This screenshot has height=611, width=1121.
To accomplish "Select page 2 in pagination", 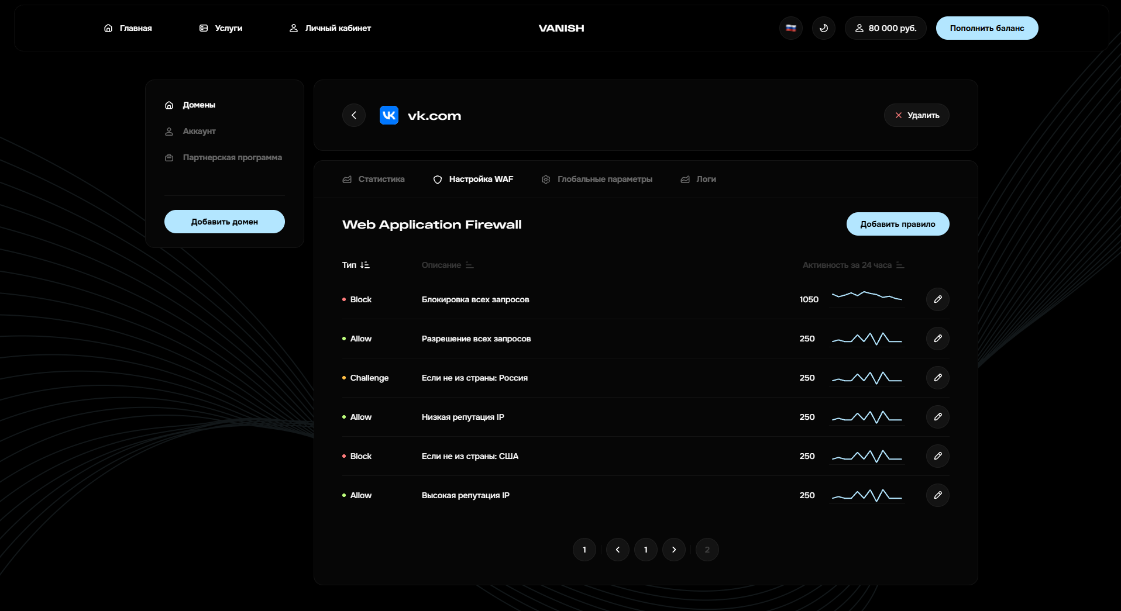I will click(707, 550).
